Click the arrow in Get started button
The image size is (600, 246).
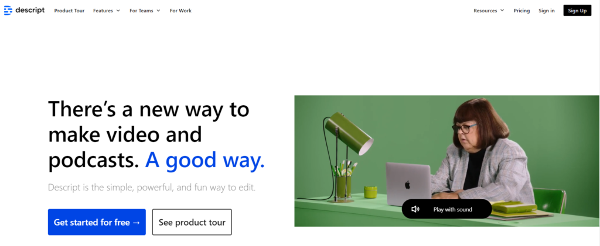pyautogui.click(x=136, y=223)
